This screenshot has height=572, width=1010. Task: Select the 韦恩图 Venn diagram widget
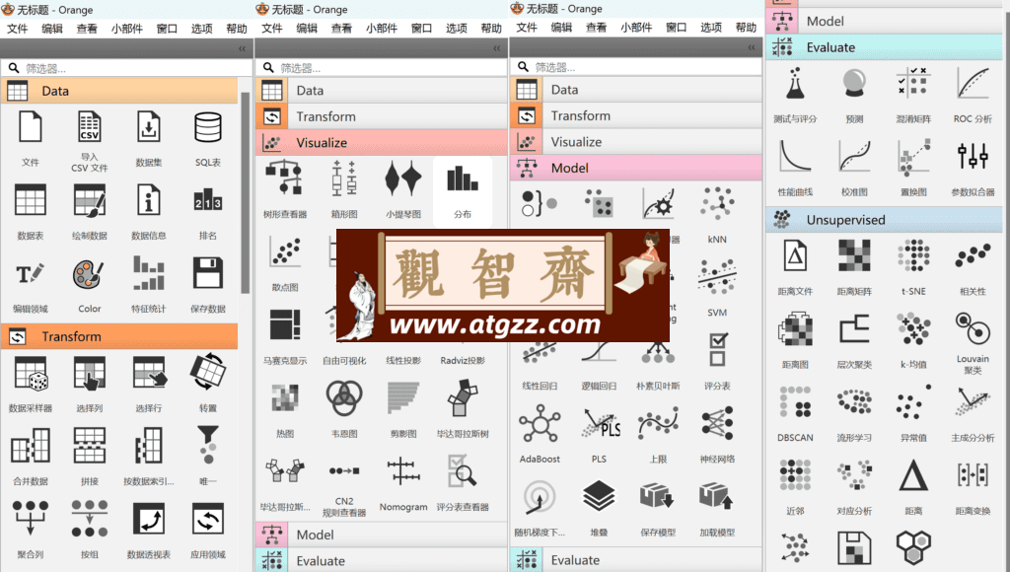tap(344, 398)
